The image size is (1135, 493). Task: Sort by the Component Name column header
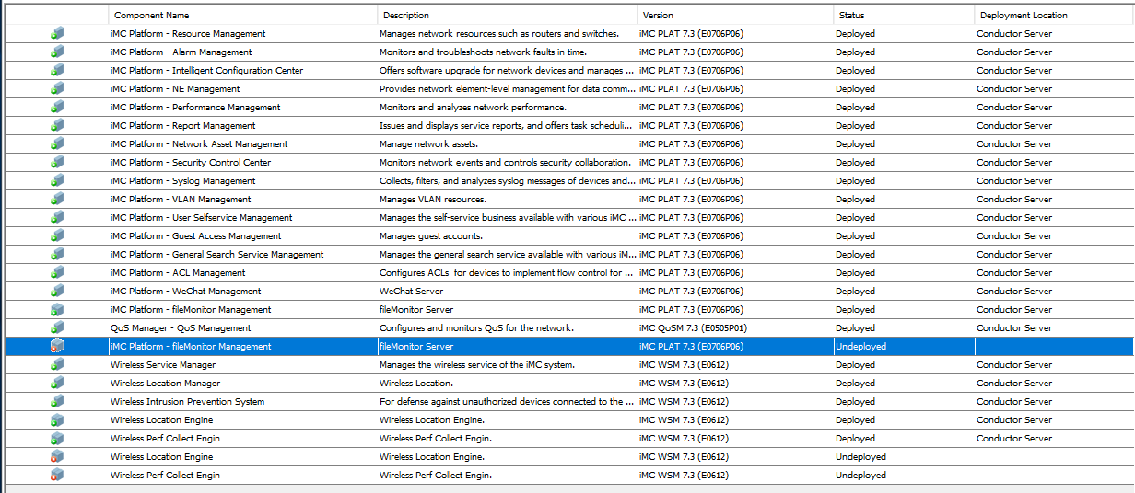click(x=242, y=16)
